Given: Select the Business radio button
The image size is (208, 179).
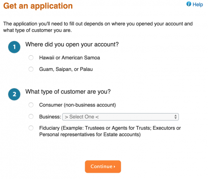Looking at the screenshot, I should (31, 117).
